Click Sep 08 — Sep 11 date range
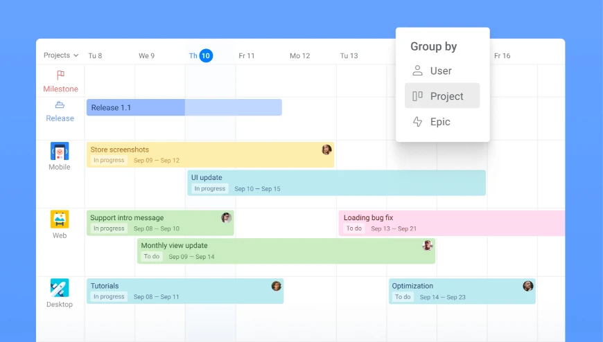Image resolution: width=603 pixels, height=342 pixels. pyautogui.click(x=157, y=297)
